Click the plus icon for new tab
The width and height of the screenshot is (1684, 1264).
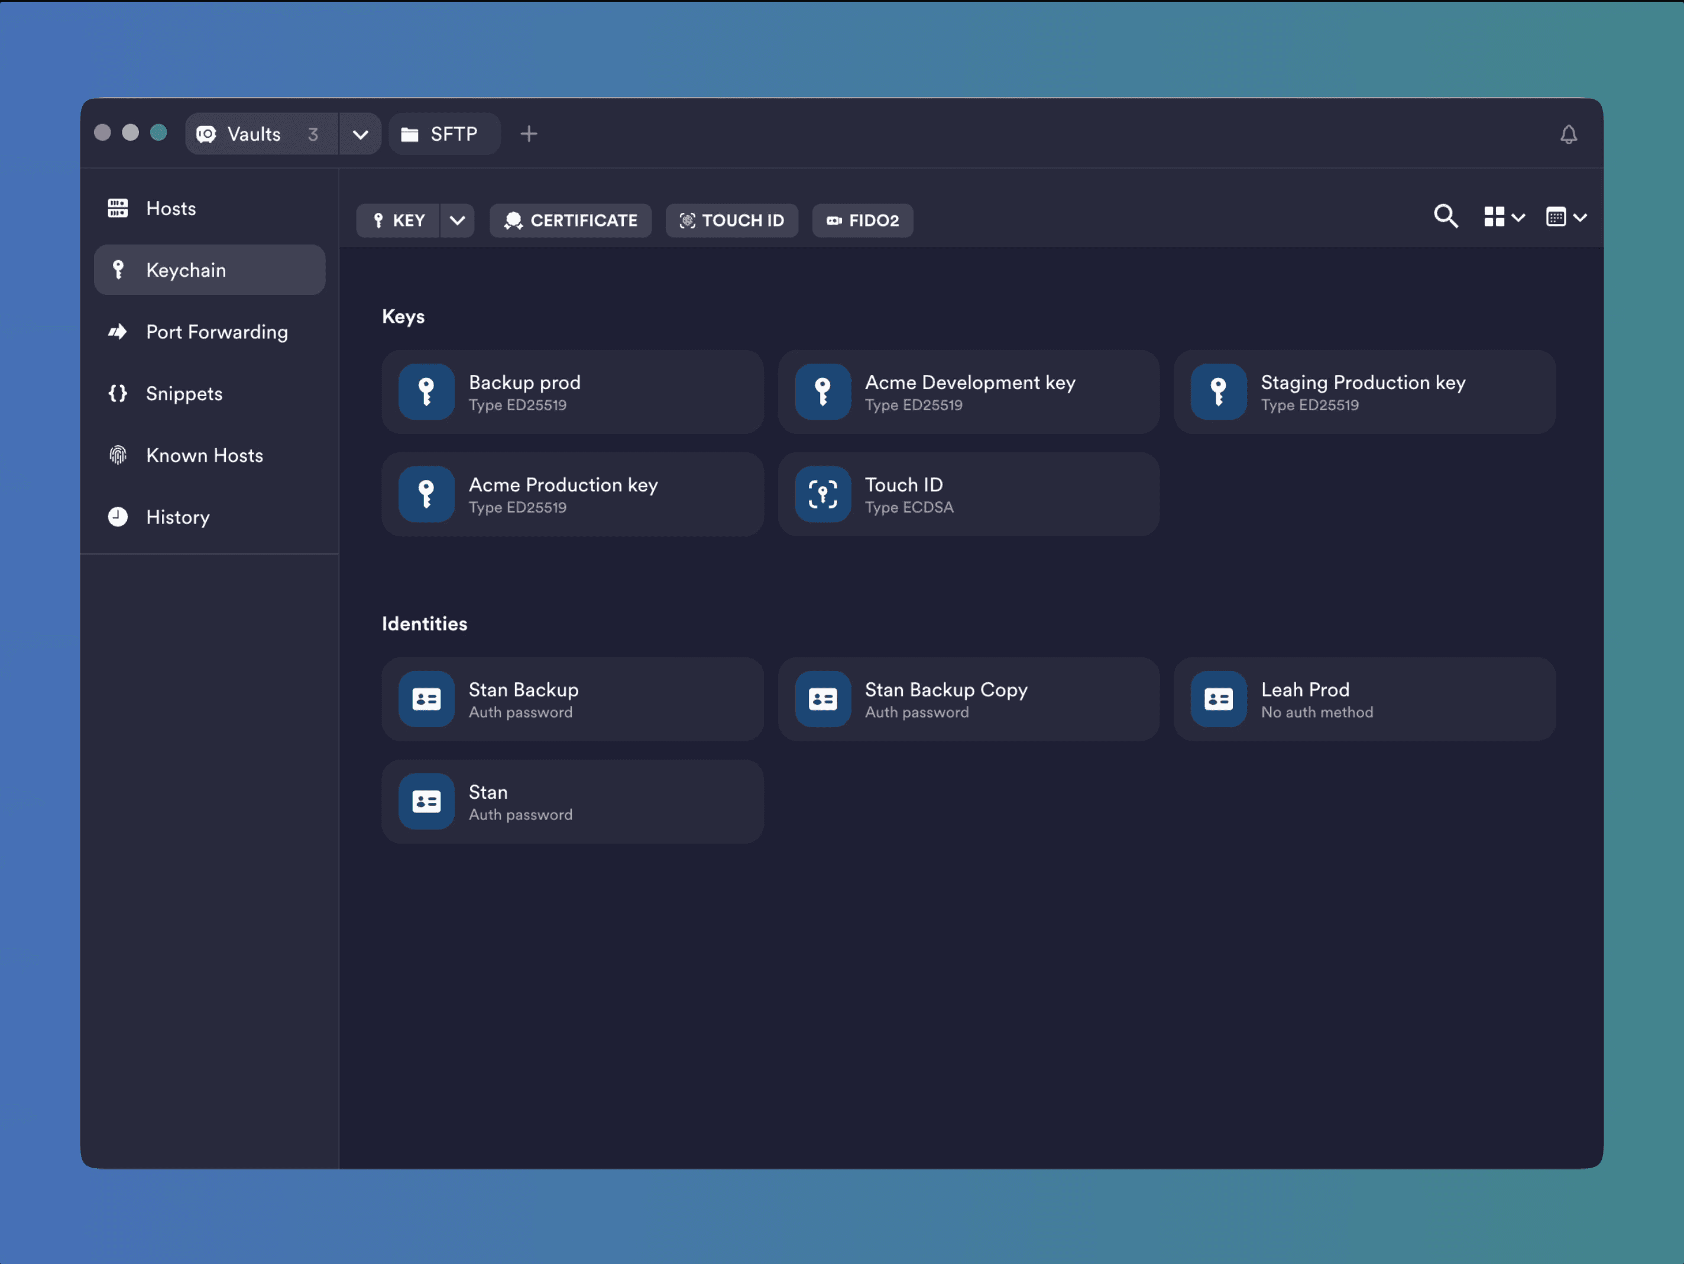pyautogui.click(x=529, y=134)
